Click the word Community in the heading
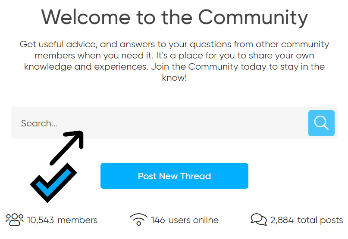Image resolution: width=348 pixels, height=239 pixels. click(253, 18)
